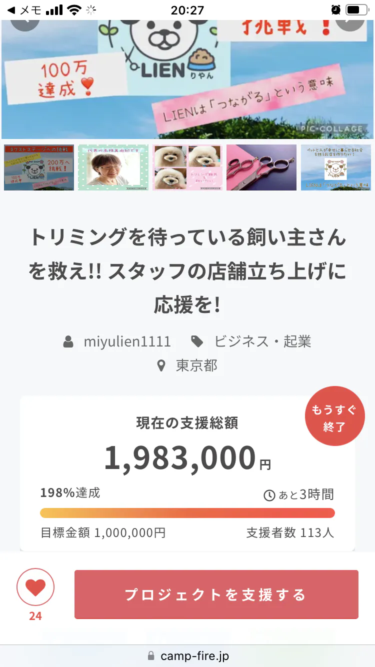Select the last LIEN logo thumbnail
375x667 pixels.
(x=335, y=167)
